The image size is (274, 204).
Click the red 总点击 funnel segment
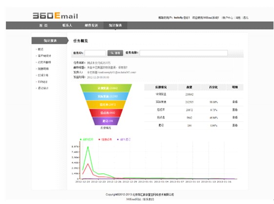coord(106,112)
